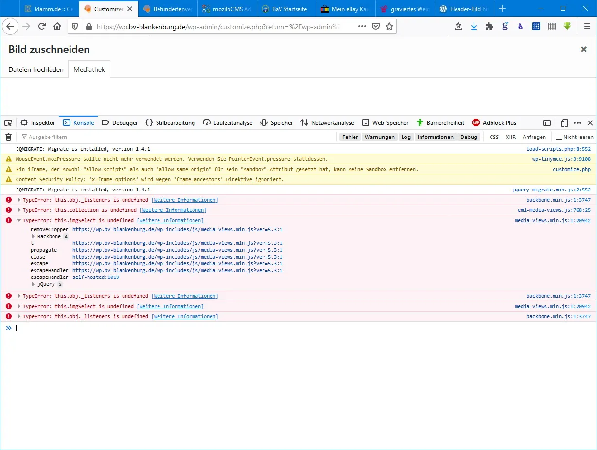The width and height of the screenshot is (597, 450).
Task: Show site security lock info
Action: [x=88, y=27]
